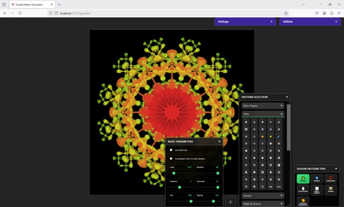Expand the Basic Shapes category

point(263,106)
